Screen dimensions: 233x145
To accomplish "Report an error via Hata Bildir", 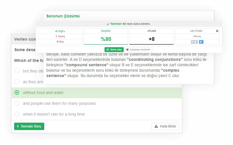I will tap(165, 126).
